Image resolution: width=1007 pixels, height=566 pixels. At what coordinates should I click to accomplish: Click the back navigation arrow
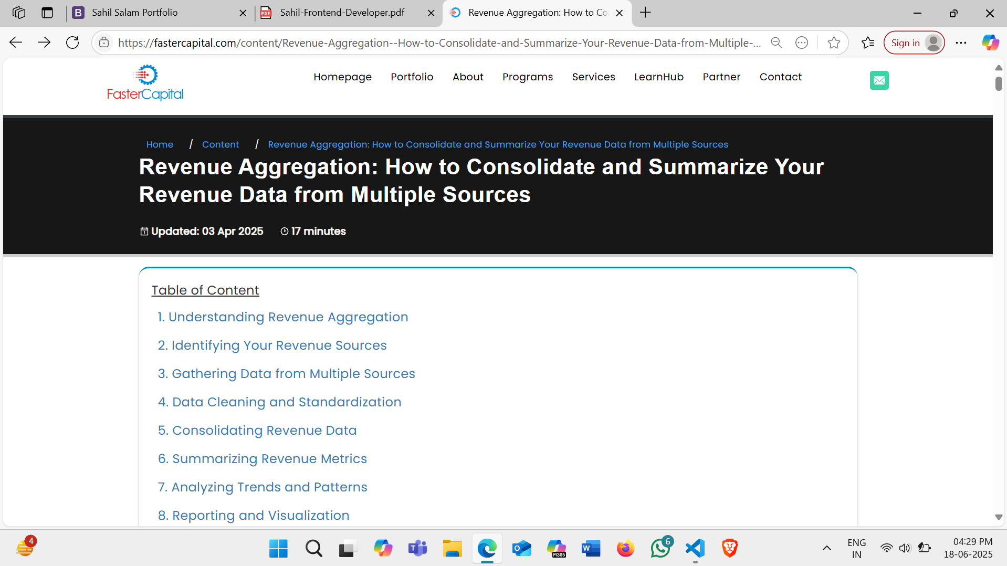click(x=16, y=43)
